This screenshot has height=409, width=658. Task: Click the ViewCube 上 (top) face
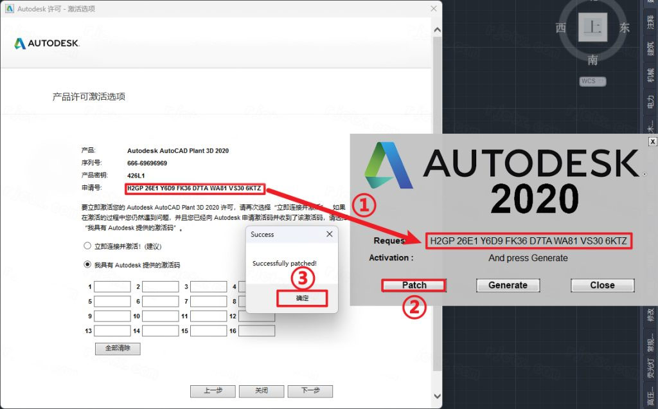592,27
